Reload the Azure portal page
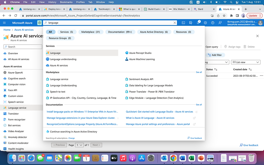 click(x=16, y=16)
